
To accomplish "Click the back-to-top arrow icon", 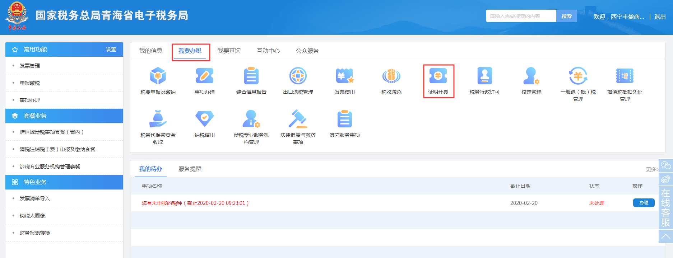I will point(666,236).
